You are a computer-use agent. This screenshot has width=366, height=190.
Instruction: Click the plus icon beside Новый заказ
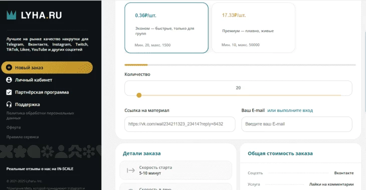tap(9, 67)
